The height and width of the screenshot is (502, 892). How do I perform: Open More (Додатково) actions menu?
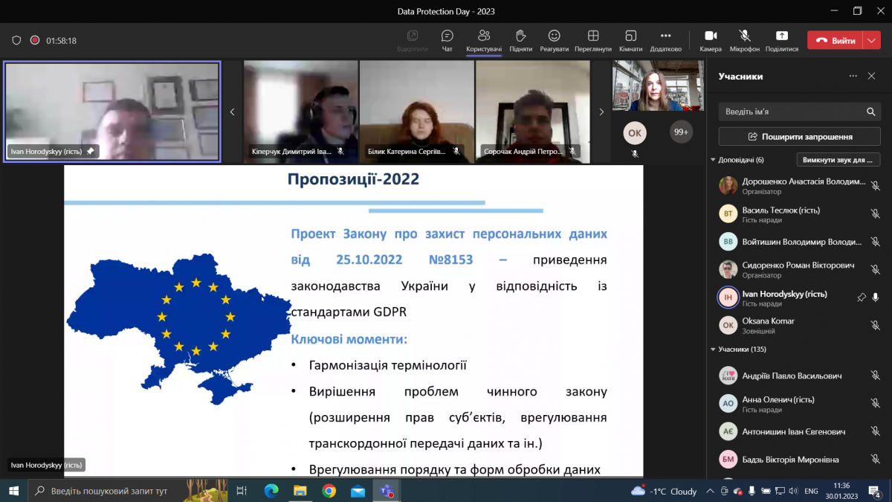665,40
